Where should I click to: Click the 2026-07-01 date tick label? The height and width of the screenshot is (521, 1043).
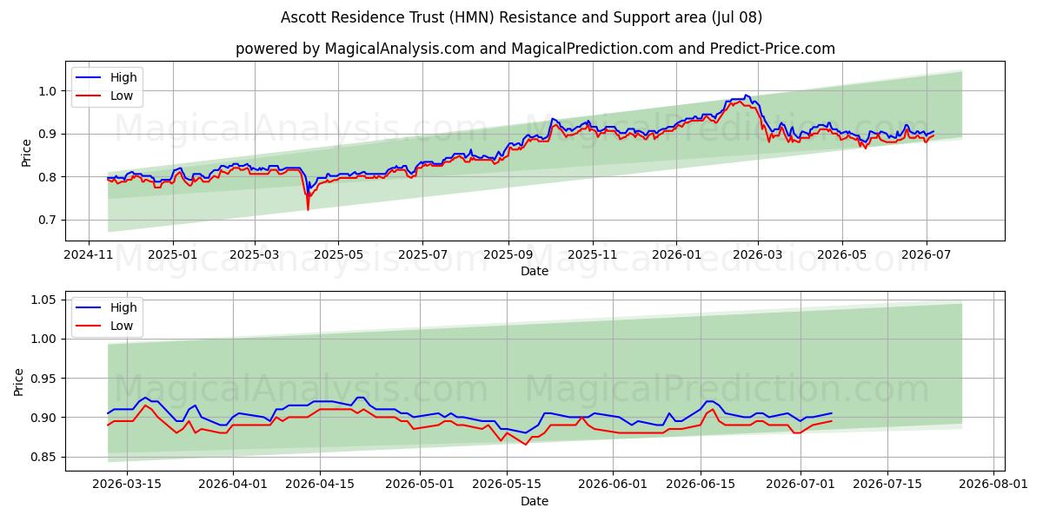801,485
